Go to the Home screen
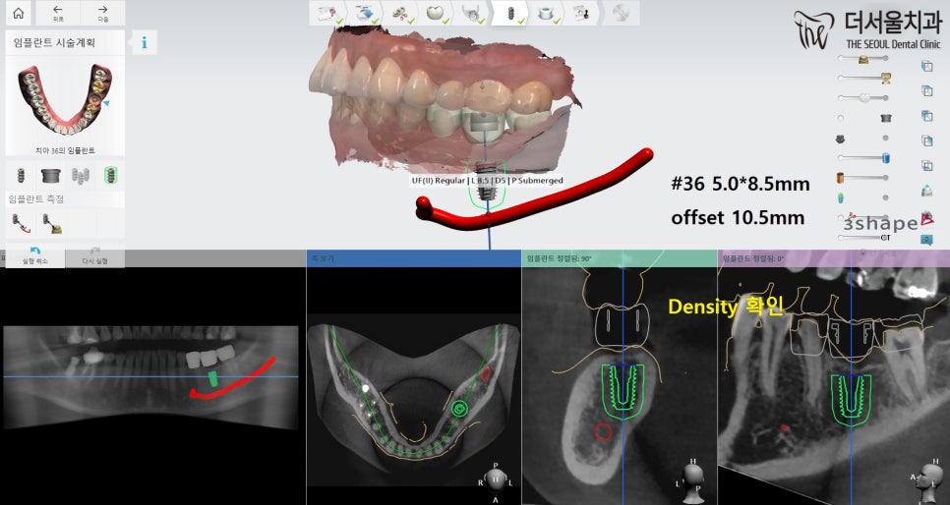This screenshot has height=505, width=950. pyautogui.click(x=19, y=13)
